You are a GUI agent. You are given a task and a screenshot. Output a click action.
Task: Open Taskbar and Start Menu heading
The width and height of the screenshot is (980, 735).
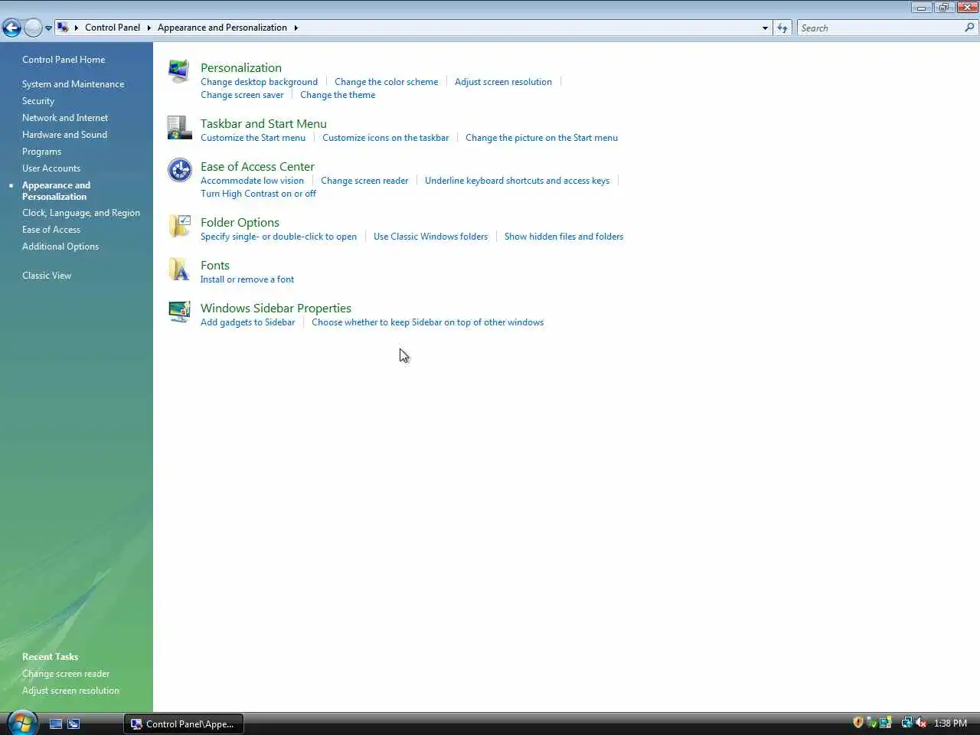click(263, 123)
